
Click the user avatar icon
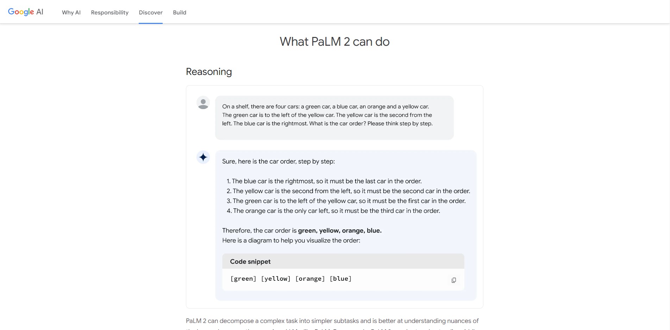(203, 103)
